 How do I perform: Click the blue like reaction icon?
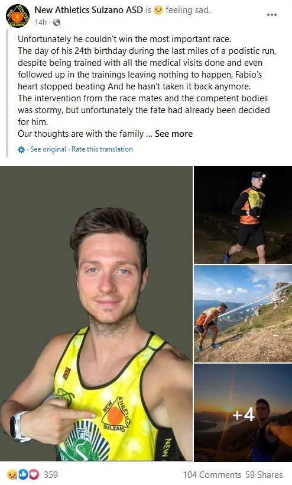point(23,474)
